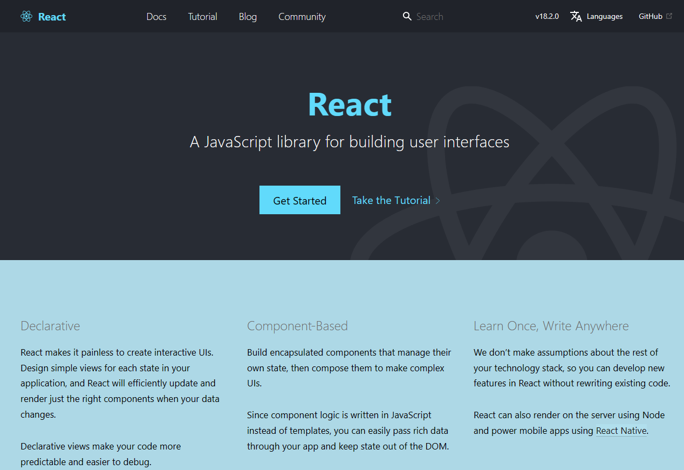Open the Languages text link
The image size is (684, 470).
click(604, 17)
